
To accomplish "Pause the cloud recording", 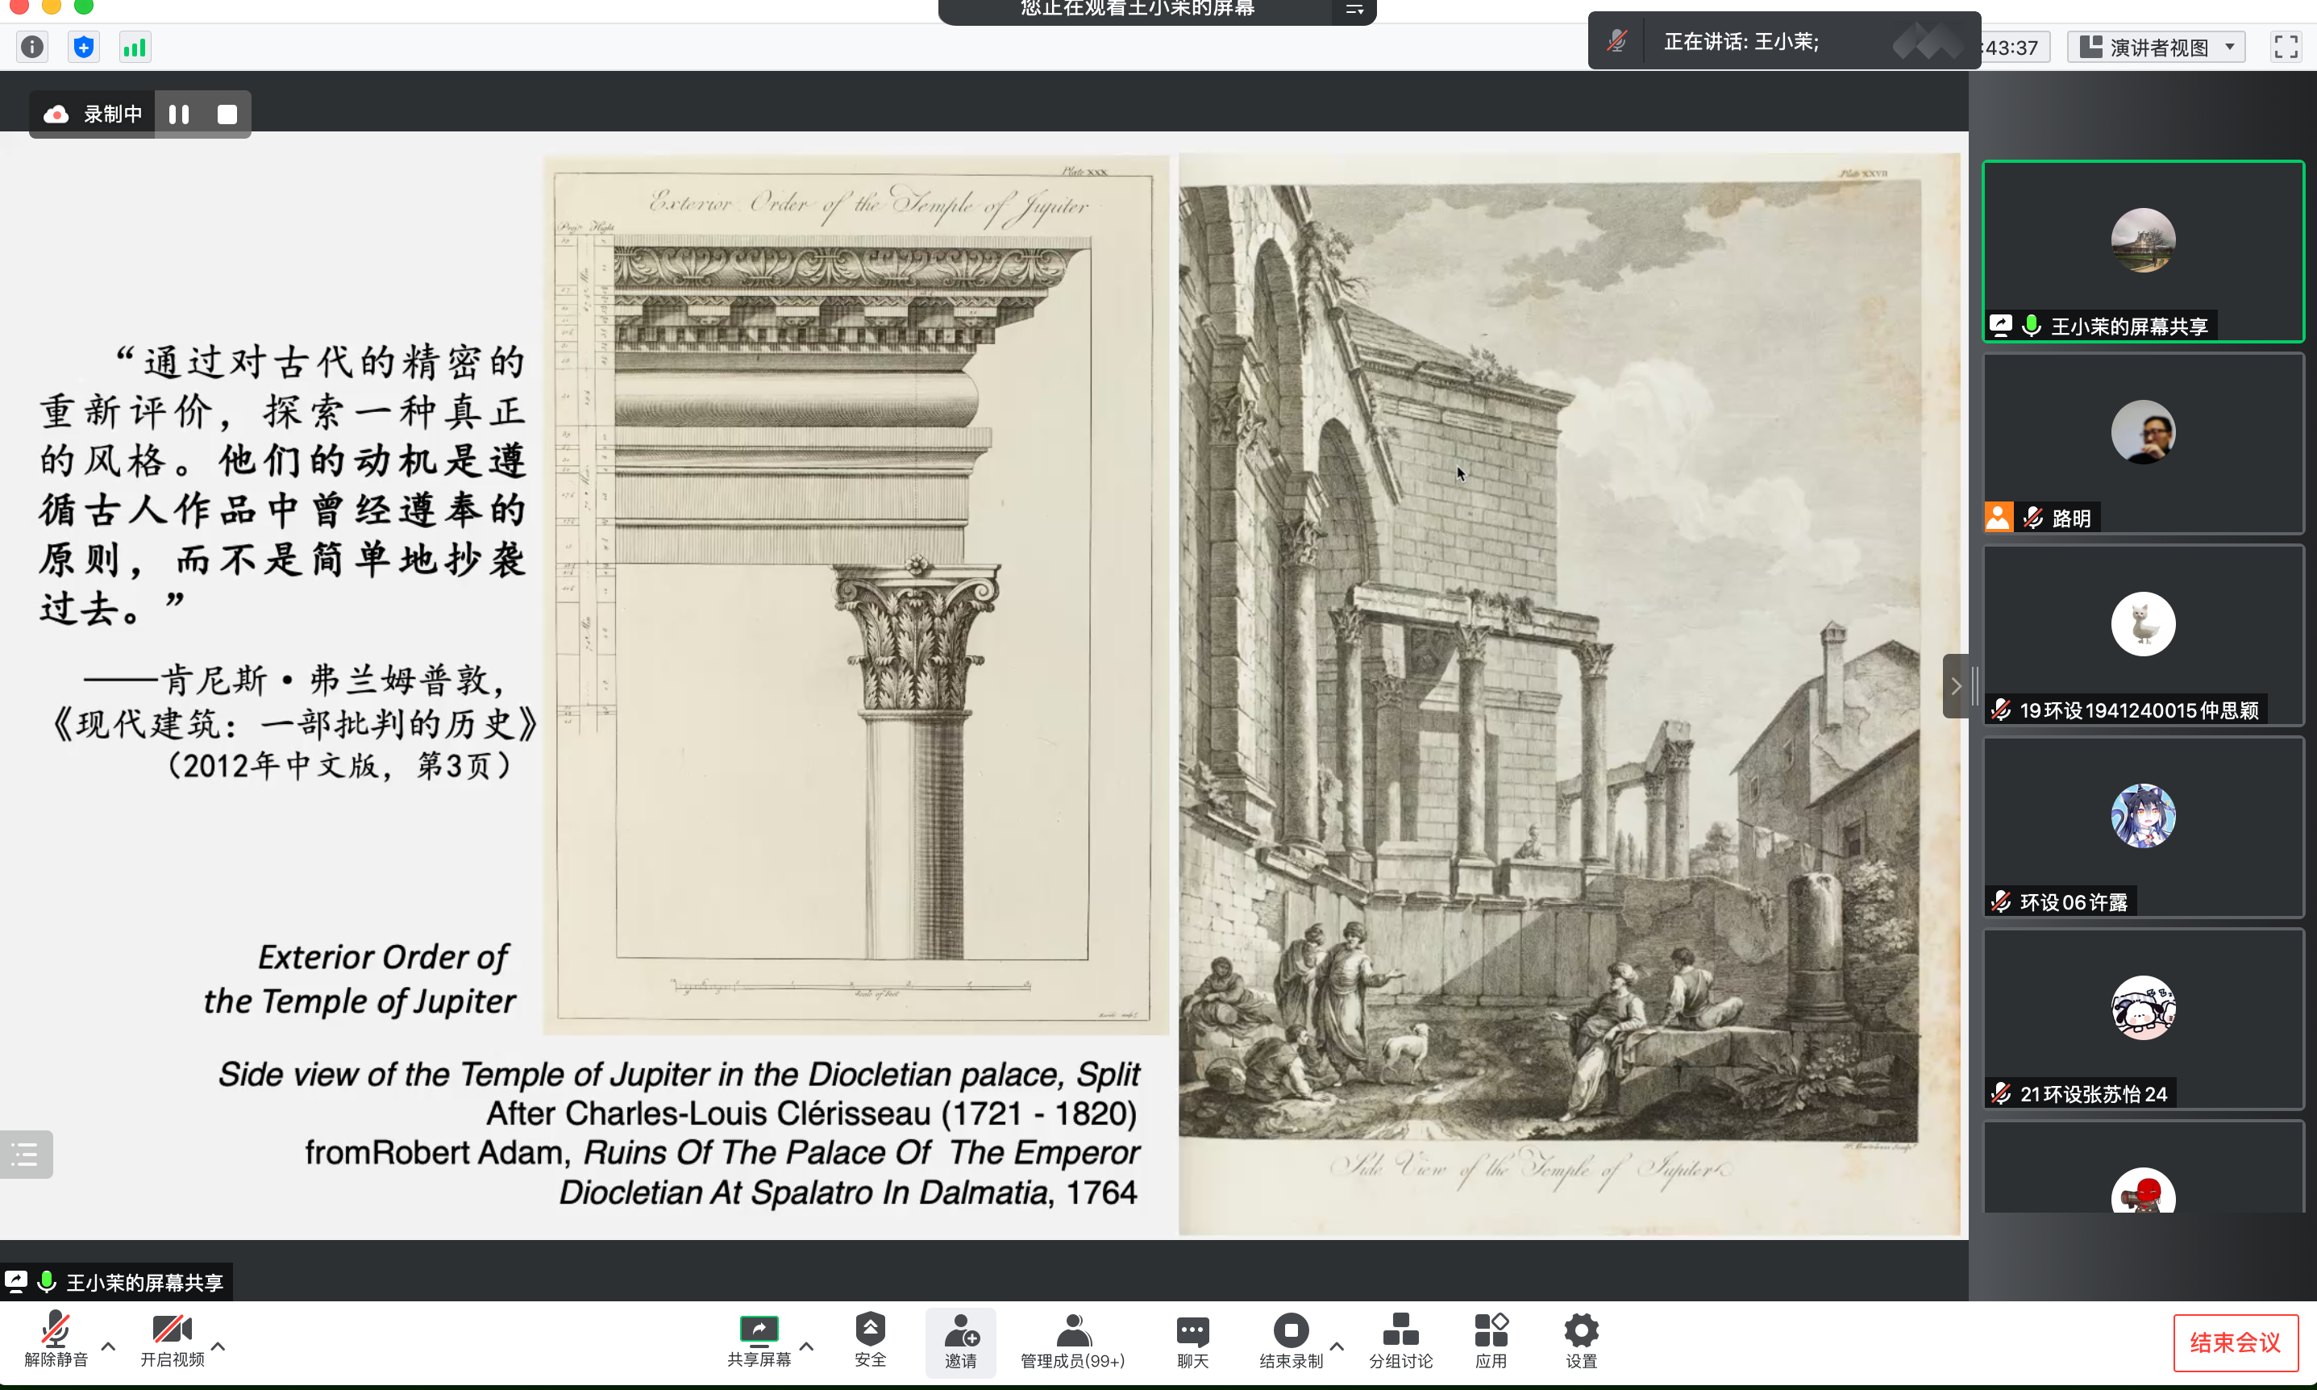I will click(179, 114).
